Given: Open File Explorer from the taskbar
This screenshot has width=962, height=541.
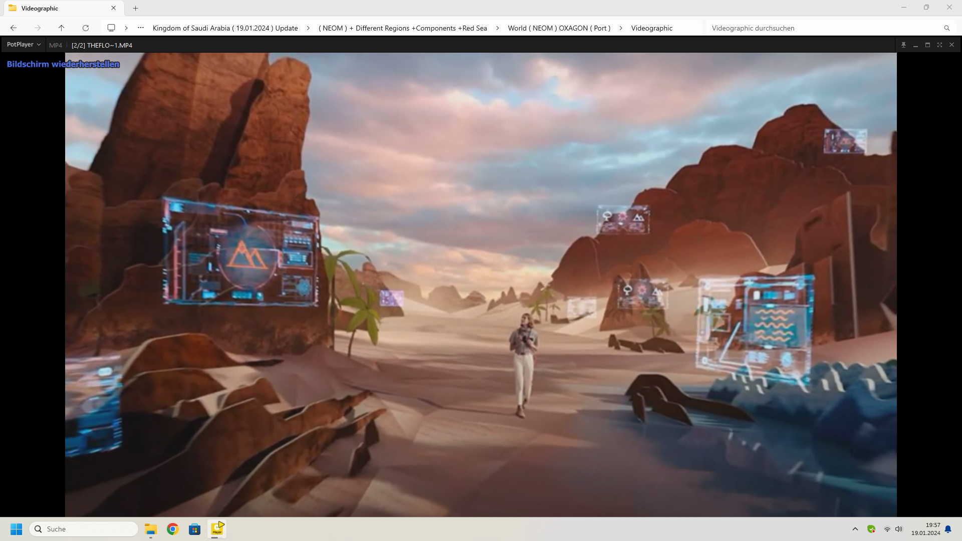Looking at the screenshot, I should [x=151, y=529].
